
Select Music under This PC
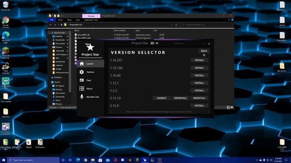point(58,101)
